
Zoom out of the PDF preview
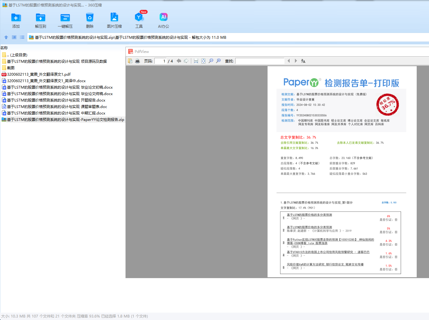click(x=211, y=61)
